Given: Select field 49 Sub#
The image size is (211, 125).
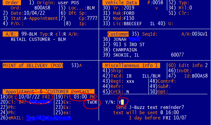Looking at the screenshot, I should click(x=160, y=86).
